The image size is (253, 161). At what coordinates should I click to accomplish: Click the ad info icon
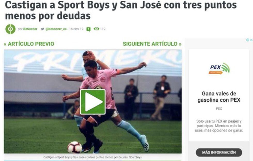[248, 40]
